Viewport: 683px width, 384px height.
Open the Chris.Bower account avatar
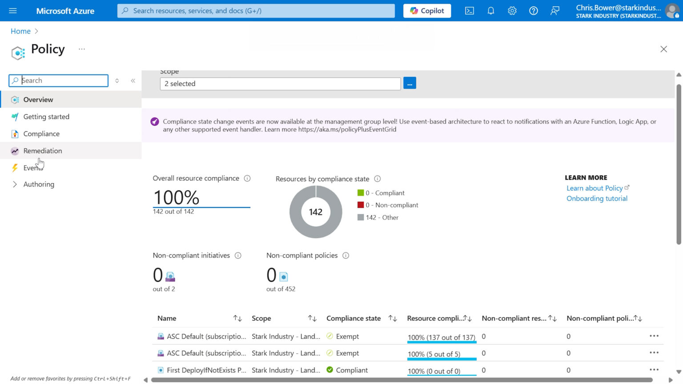(x=672, y=11)
